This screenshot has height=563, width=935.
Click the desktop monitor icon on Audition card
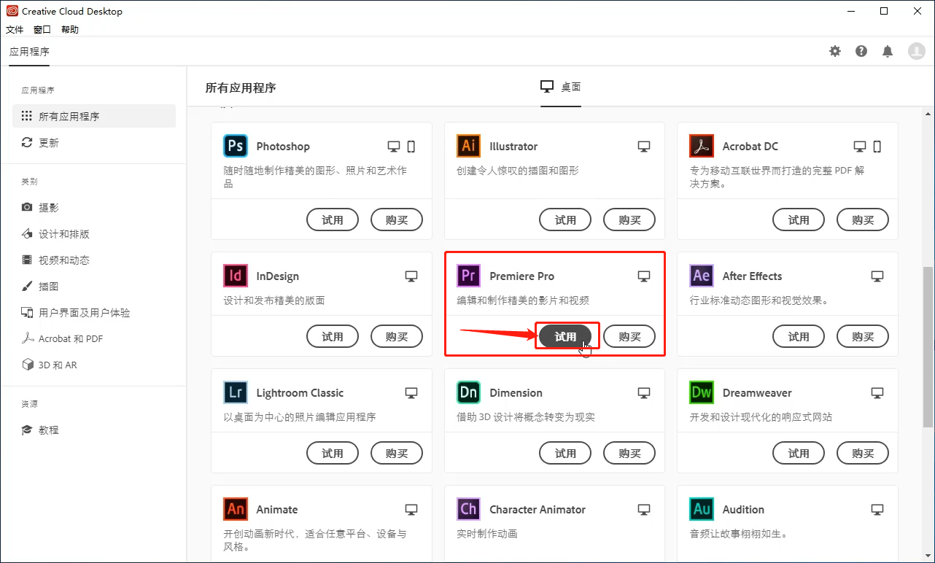click(x=877, y=510)
